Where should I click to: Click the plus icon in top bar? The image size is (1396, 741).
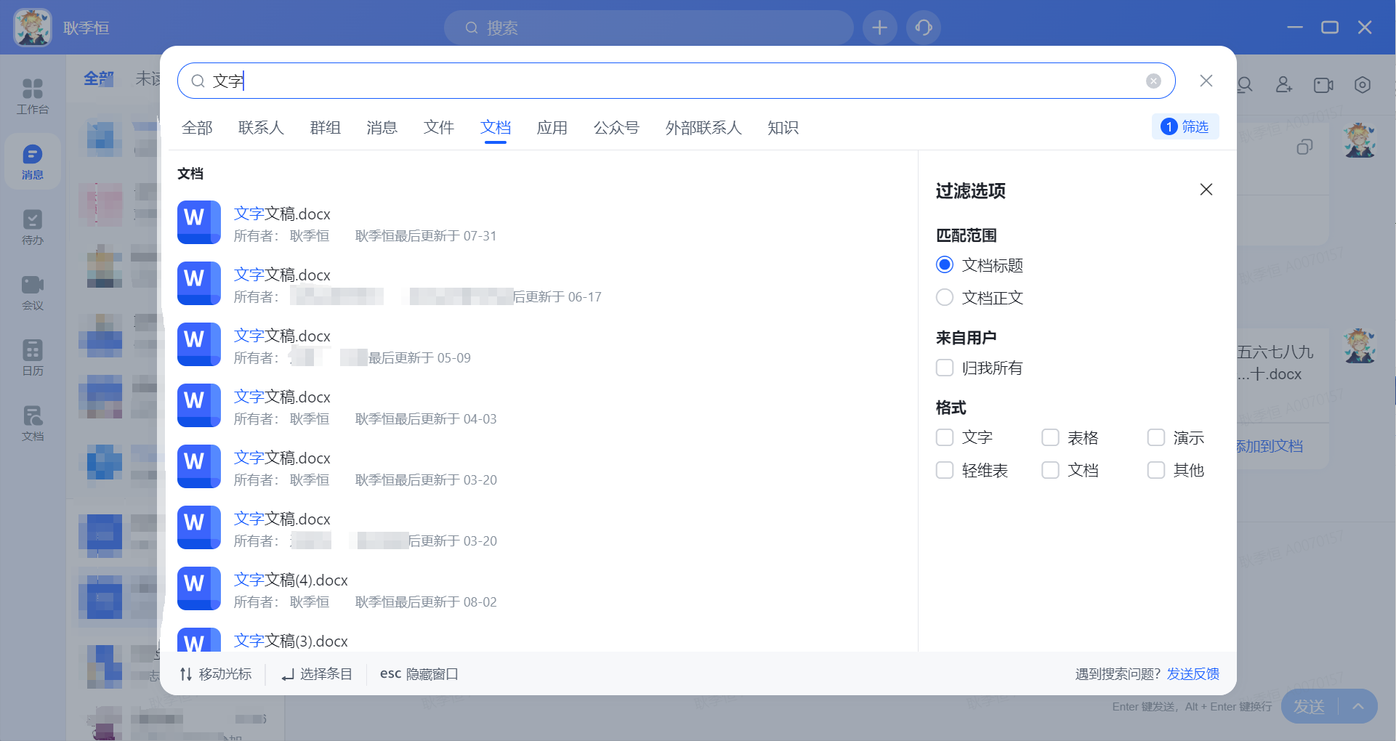coord(879,28)
